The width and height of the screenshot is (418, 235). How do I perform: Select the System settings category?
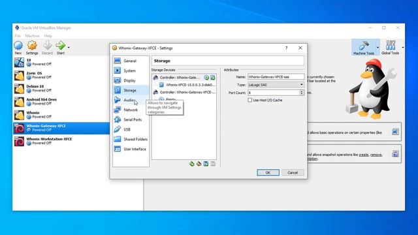(131, 71)
